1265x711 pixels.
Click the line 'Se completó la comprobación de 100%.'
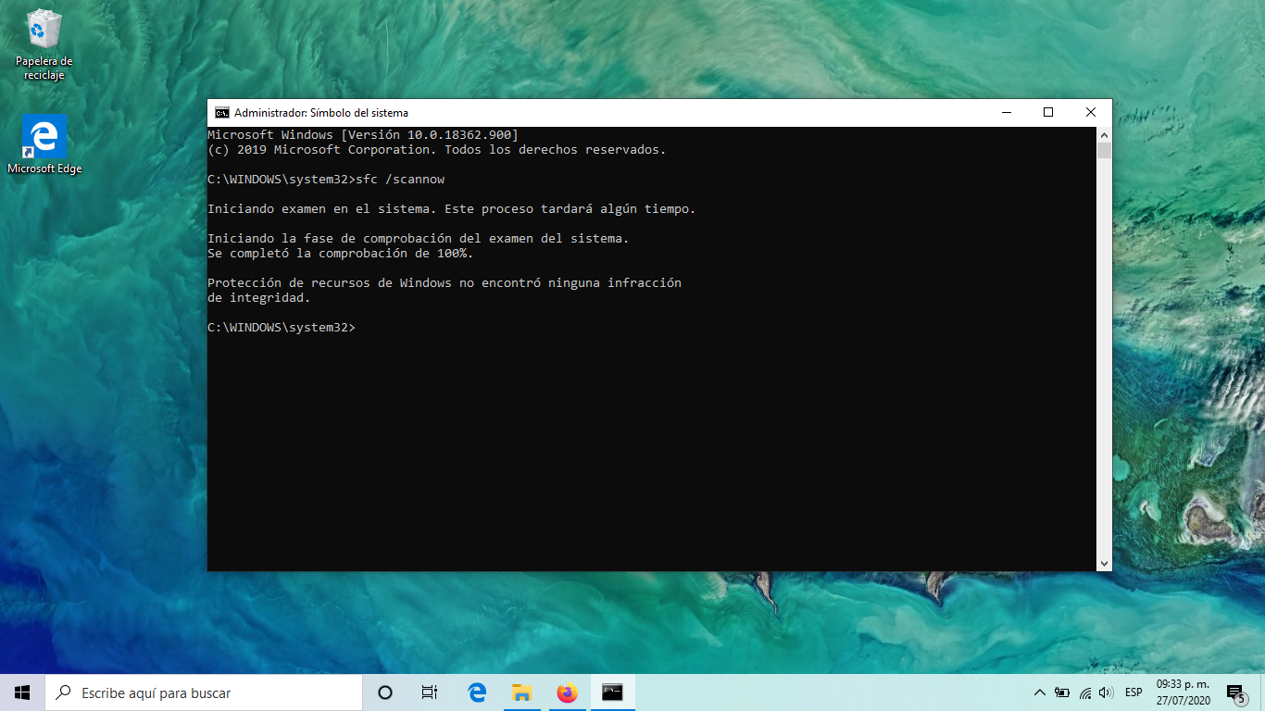tap(340, 254)
